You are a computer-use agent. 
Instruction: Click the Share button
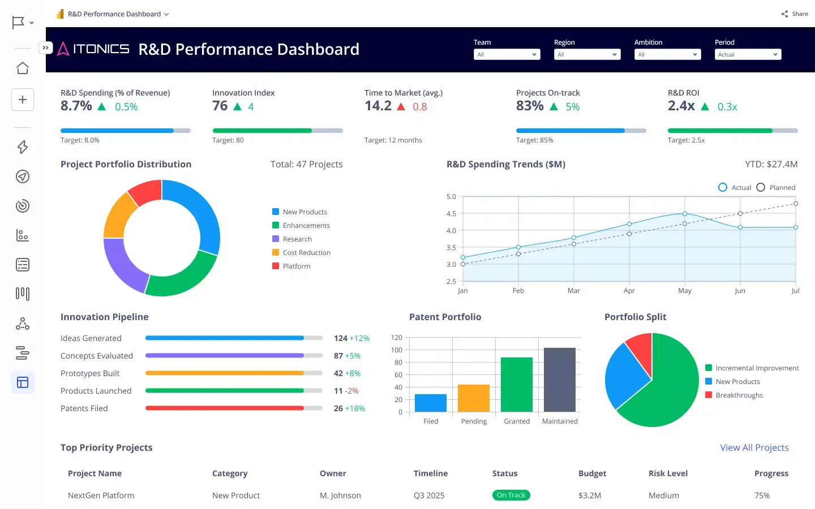795,14
